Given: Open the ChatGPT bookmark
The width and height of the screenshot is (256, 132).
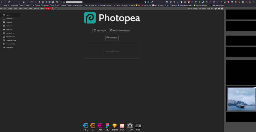Looking at the screenshot, I should coord(117,5).
